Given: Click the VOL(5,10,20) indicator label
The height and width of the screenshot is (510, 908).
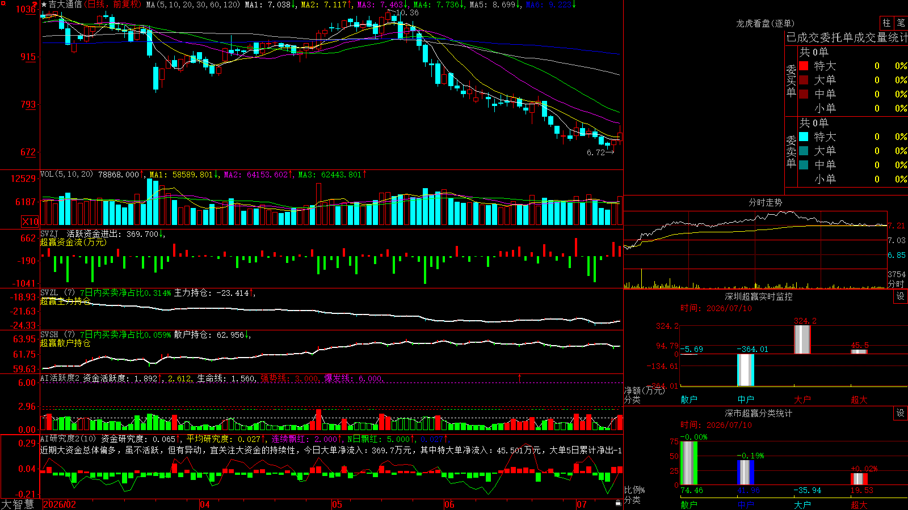Looking at the screenshot, I should (x=67, y=175).
